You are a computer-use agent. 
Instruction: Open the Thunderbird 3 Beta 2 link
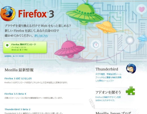pos(18,109)
